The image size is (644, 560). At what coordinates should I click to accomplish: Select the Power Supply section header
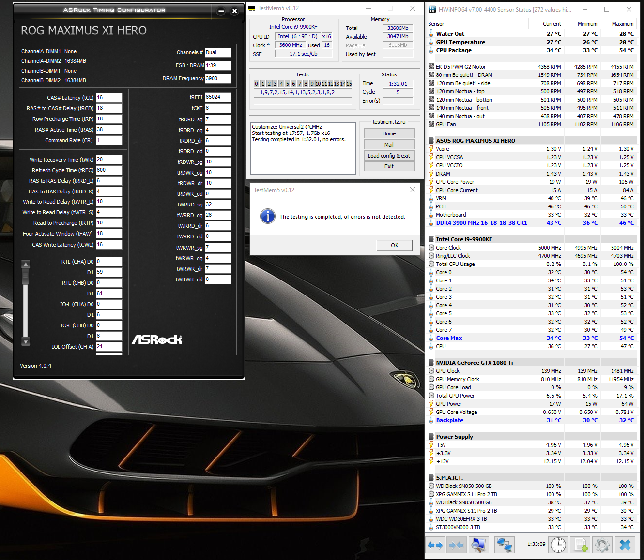point(531,437)
